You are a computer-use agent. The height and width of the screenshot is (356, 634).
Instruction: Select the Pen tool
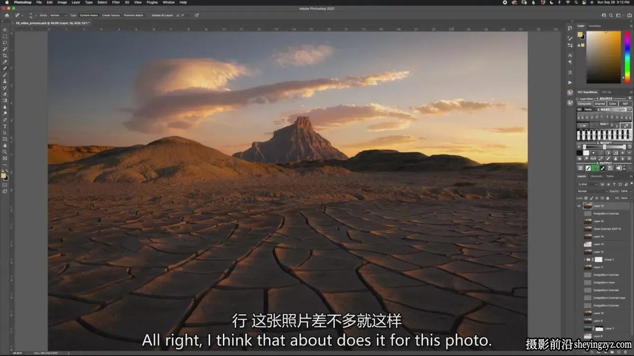pyautogui.click(x=5, y=120)
